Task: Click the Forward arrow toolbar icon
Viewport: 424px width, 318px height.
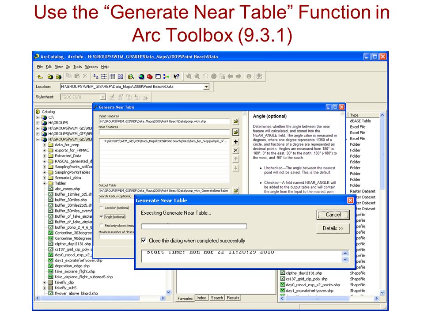Action: click(x=238, y=76)
